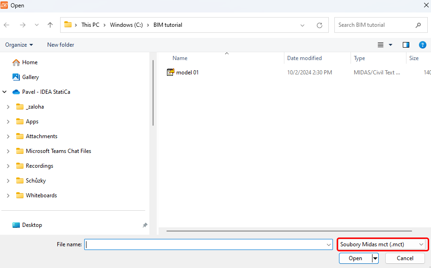Click the view layout icon

click(x=381, y=45)
